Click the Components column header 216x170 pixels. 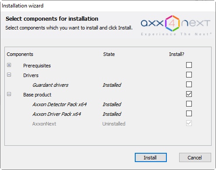(20, 54)
